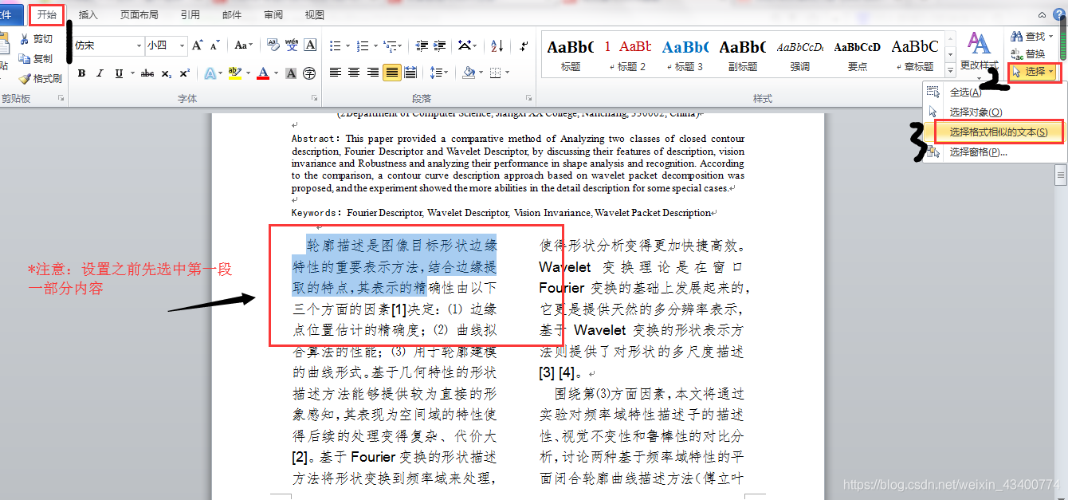This screenshot has width=1068, height=500.
Task: Apply strikethrough (abc) formatting
Action: click(147, 73)
